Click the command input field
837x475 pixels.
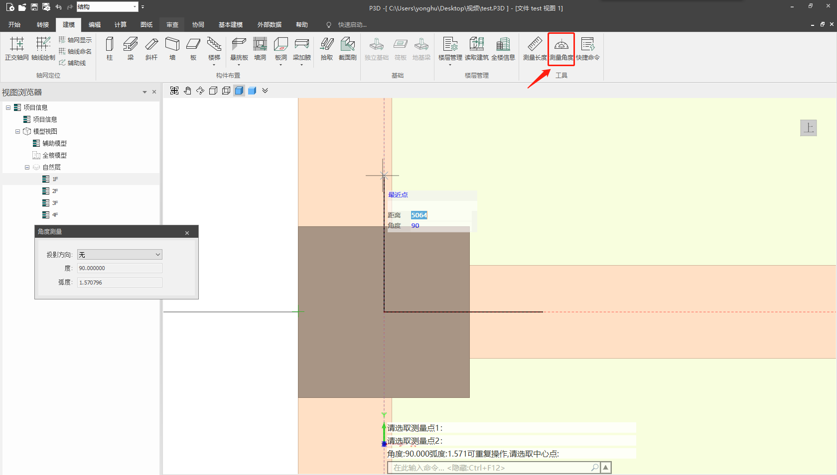click(488, 468)
